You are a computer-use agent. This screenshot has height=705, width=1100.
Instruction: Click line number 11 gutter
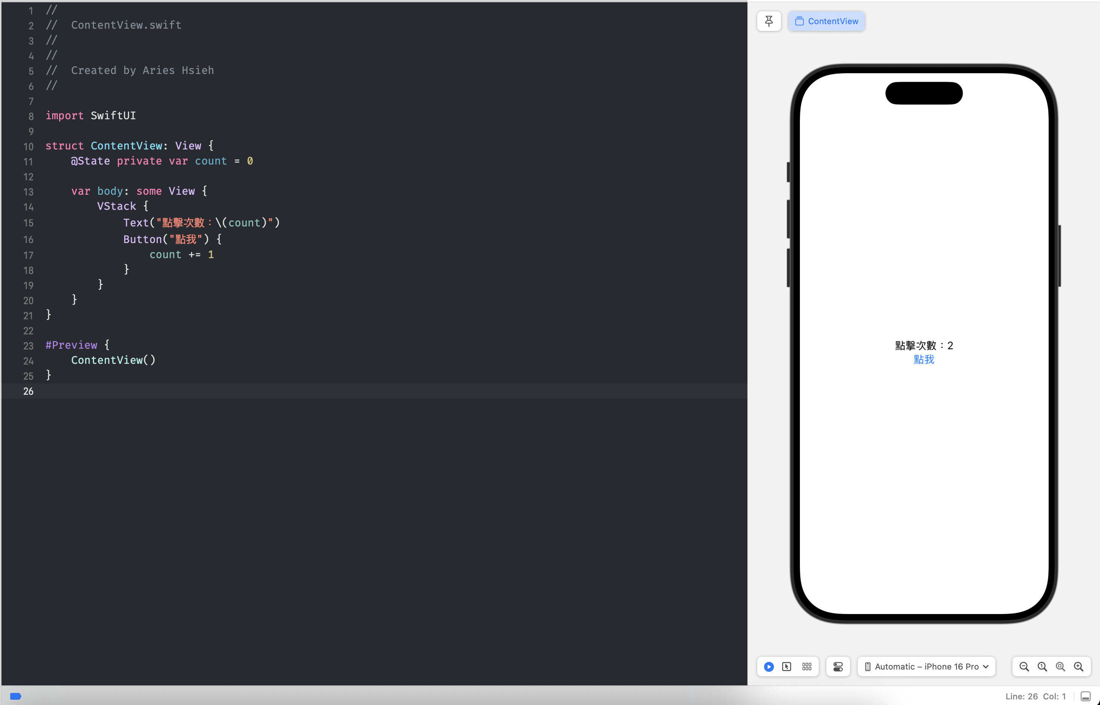[28, 162]
